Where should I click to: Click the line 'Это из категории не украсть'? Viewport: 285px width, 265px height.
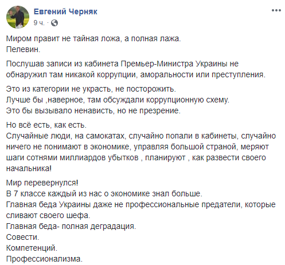coord(91,89)
